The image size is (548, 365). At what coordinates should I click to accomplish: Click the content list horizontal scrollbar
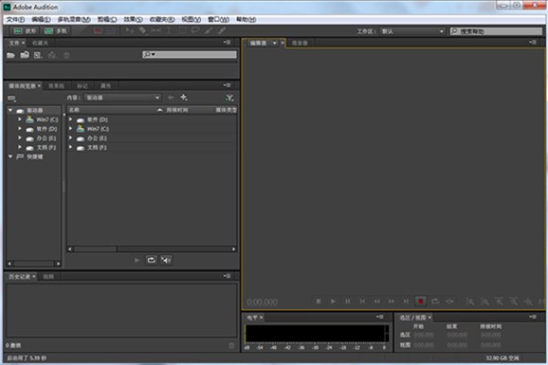152,249
